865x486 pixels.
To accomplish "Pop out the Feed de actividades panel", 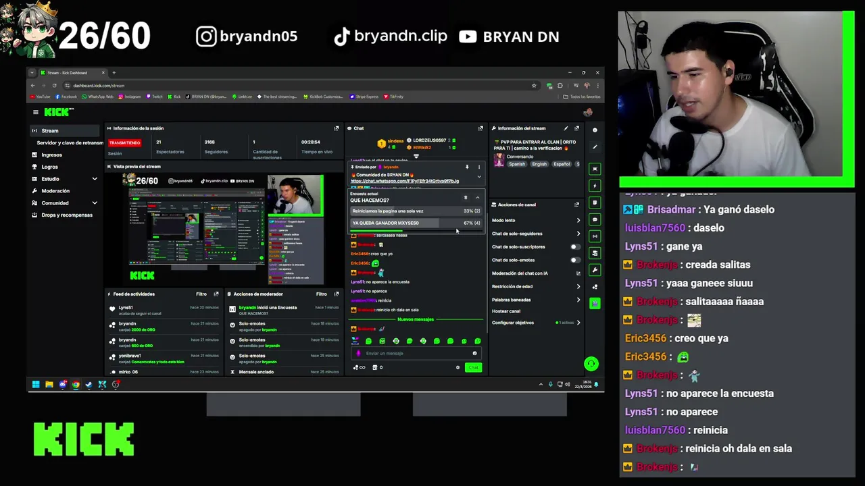I will tap(216, 294).
